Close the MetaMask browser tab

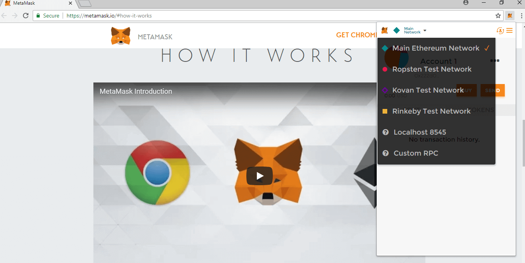[x=70, y=3]
